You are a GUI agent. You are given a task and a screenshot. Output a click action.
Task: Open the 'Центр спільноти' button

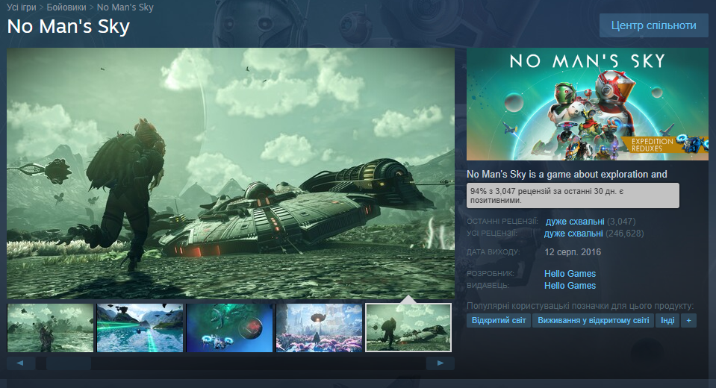(653, 25)
